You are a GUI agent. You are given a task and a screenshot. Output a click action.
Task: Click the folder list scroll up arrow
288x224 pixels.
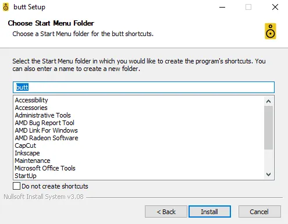click(268, 101)
